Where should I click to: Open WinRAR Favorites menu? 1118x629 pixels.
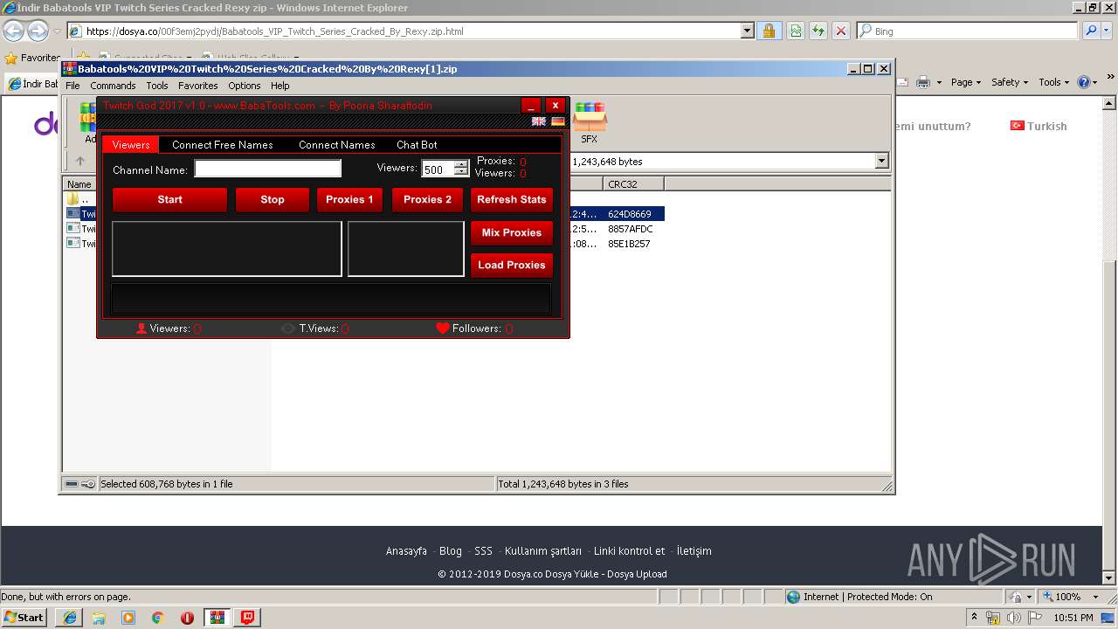[198, 86]
